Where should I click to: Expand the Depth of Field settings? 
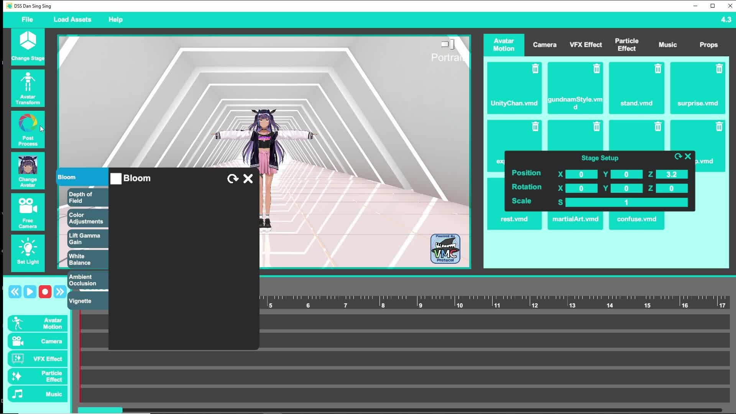[x=87, y=197]
